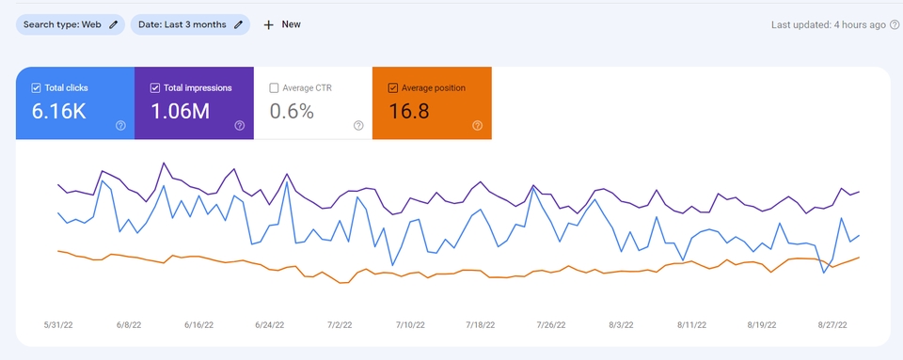This screenshot has height=360, width=903.
Task: Click the 8/3/22 axis date label
Action: click(621, 325)
